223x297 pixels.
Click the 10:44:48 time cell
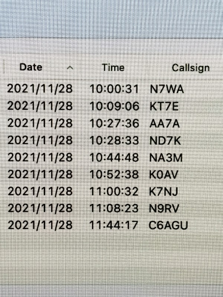(114, 157)
